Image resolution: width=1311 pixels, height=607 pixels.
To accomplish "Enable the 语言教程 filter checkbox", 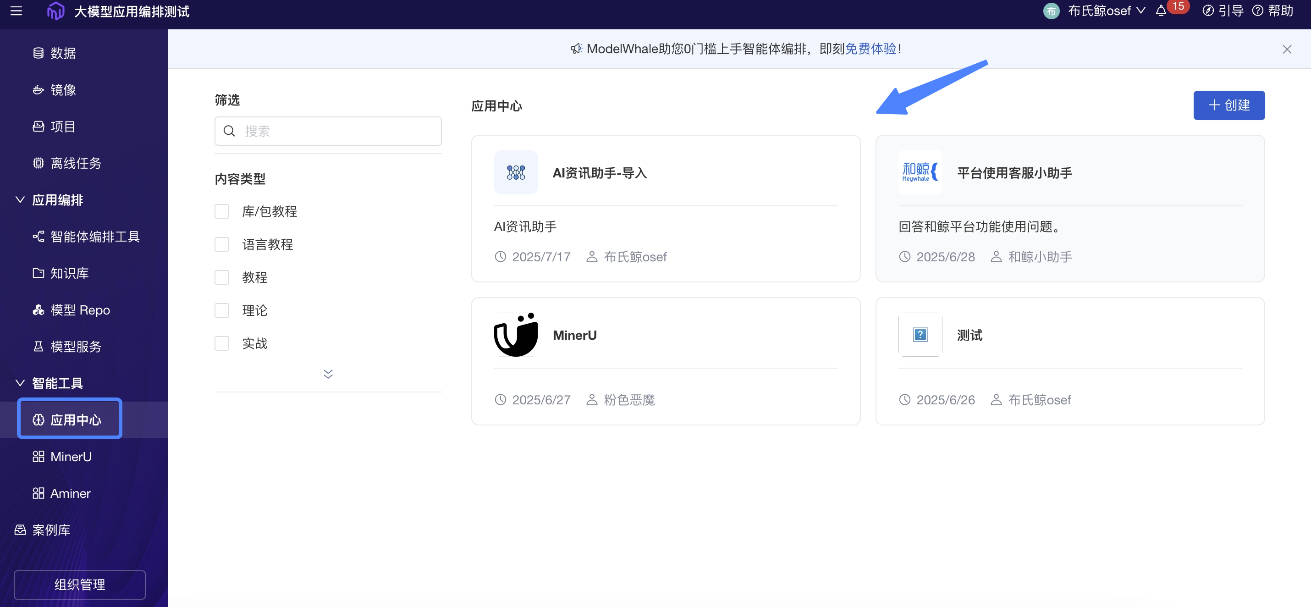I will (x=222, y=245).
